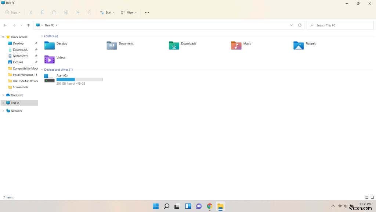376x212 pixels.
Task: Click the Copy icon in toolbar
Action: pos(43,13)
